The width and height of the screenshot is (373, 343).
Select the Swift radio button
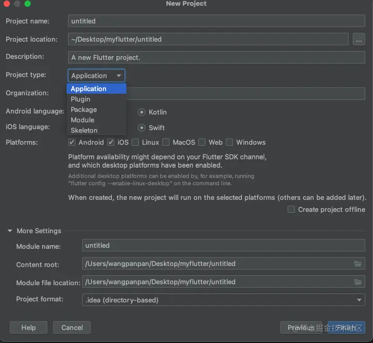pos(142,128)
